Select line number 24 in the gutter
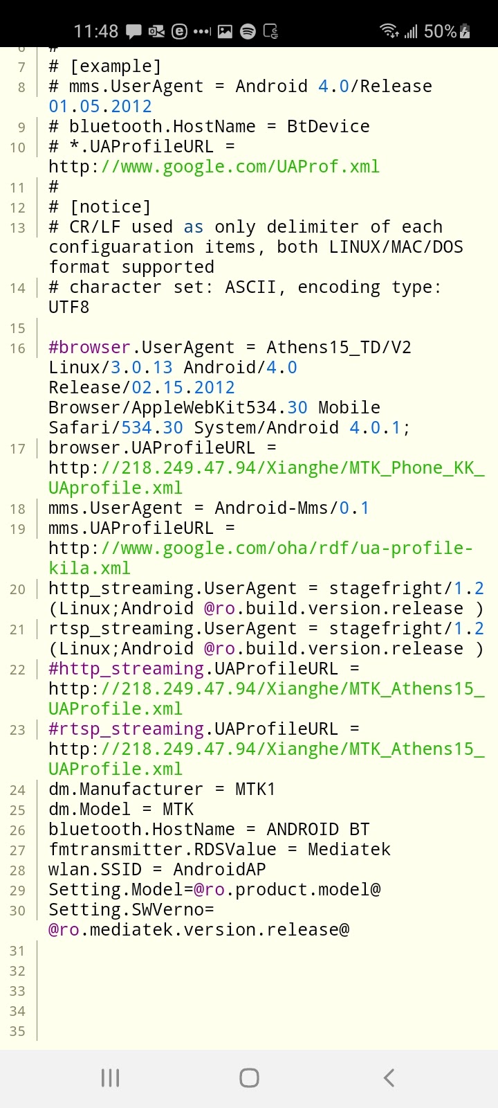498x1108 pixels. pyautogui.click(x=18, y=790)
